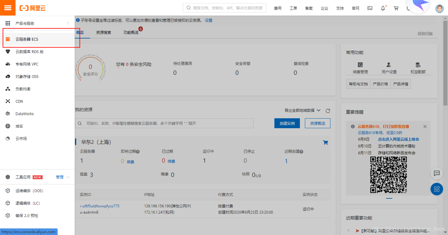The height and width of the screenshot is (235, 448).
Task: Expand 产品与服务 with its chevron
Action: [x=68, y=23]
